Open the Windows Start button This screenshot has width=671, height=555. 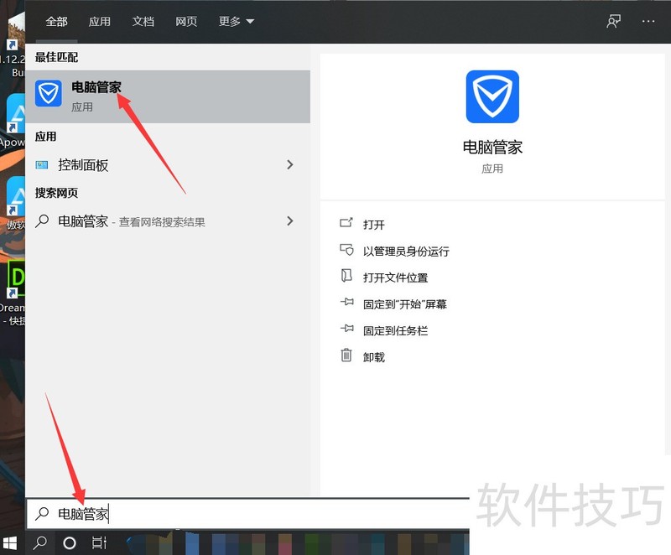tap(9, 543)
